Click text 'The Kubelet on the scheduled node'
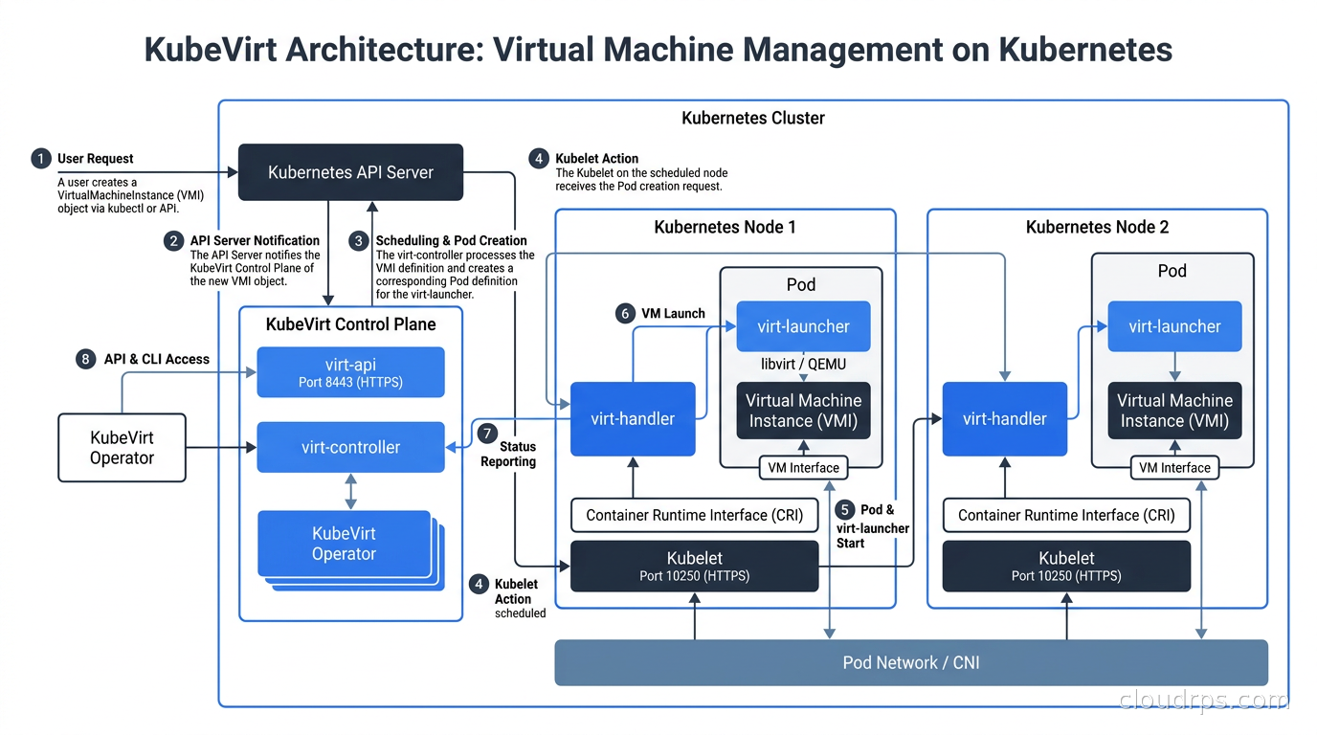 (641, 173)
